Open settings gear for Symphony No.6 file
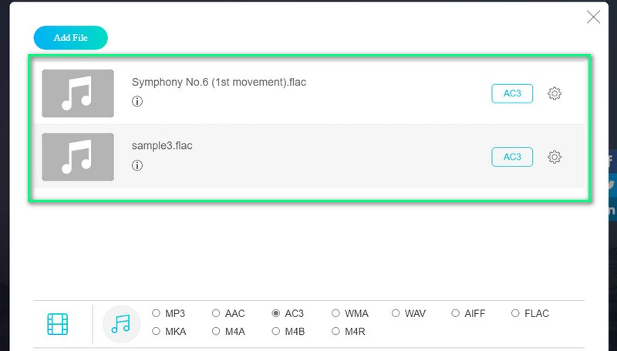This screenshot has width=617, height=351. coord(555,93)
